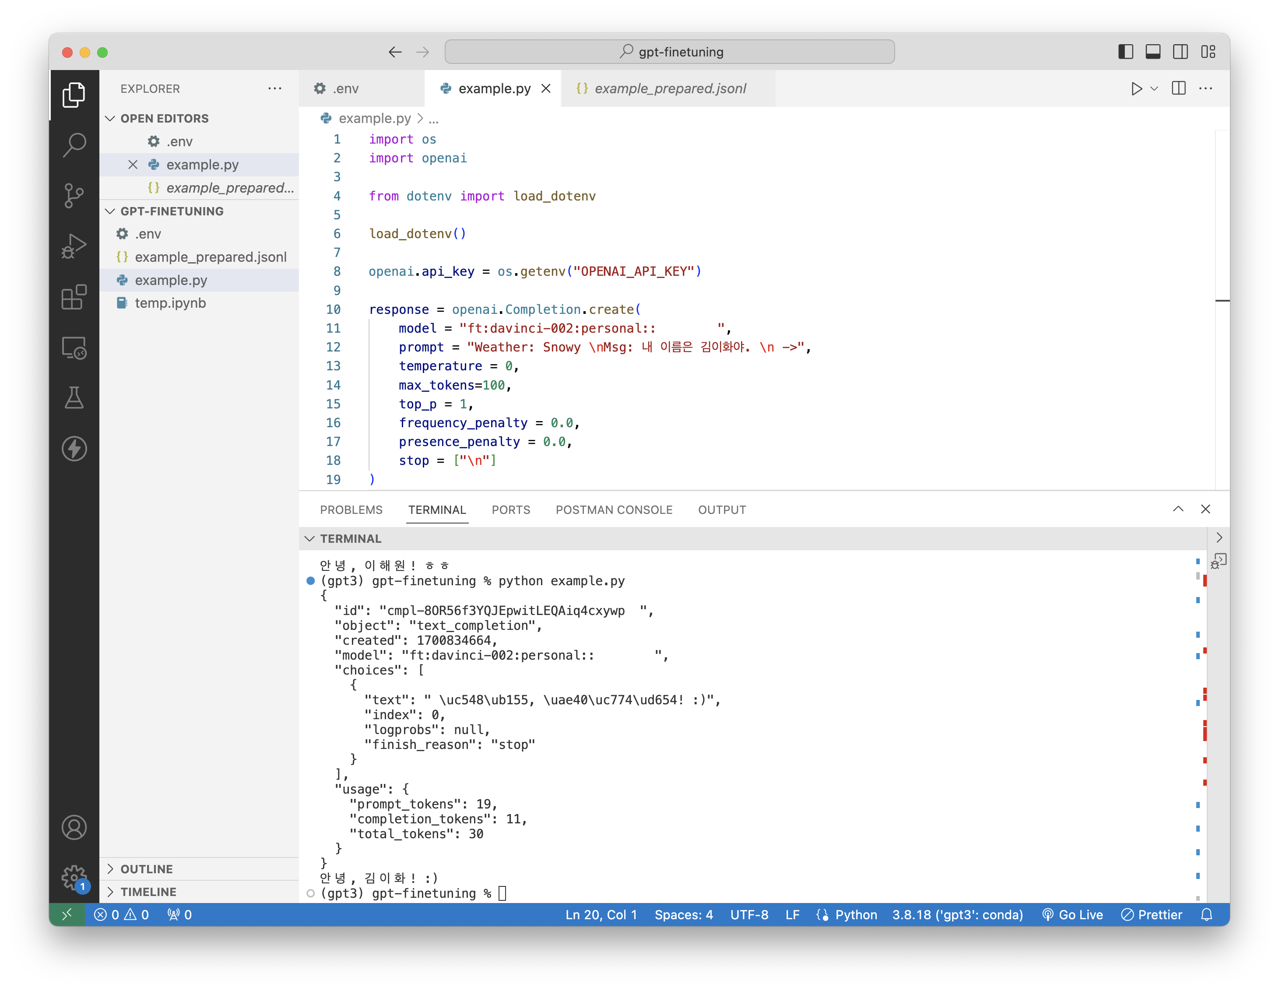The image size is (1279, 991).
Task: Click the Thunder Client lightning icon
Action: click(74, 449)
